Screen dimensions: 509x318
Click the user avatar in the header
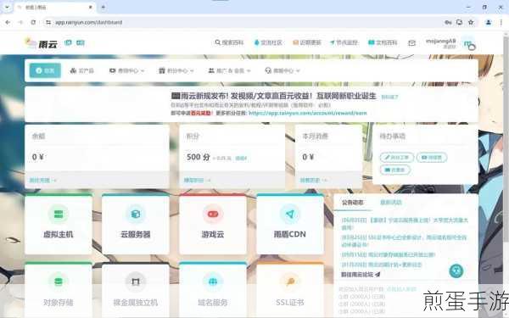(469, 44)
